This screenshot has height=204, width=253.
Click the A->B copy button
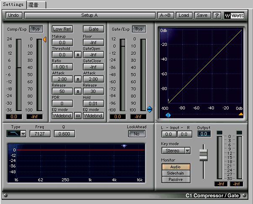(166, 16)
